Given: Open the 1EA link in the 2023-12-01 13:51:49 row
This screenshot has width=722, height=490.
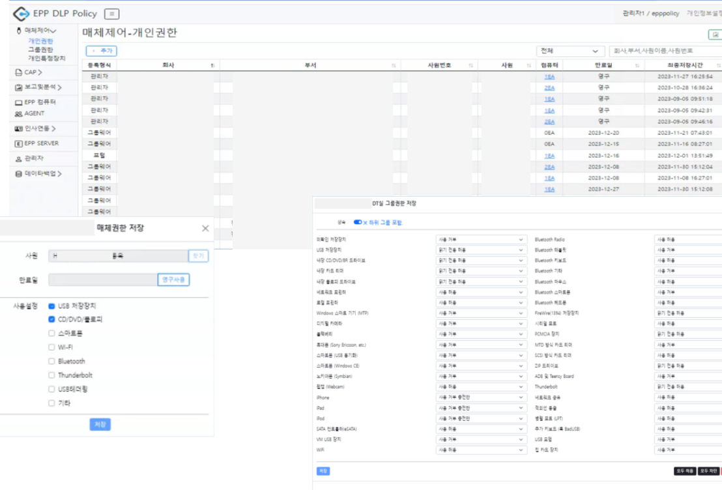Looking at the screenshot, I should tap(549, 156).
